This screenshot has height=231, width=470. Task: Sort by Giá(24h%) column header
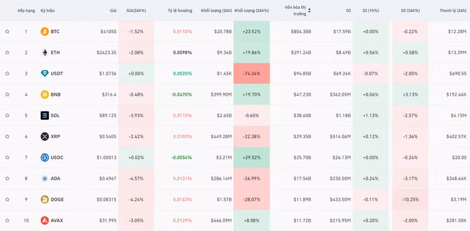[x=136, y=10]
